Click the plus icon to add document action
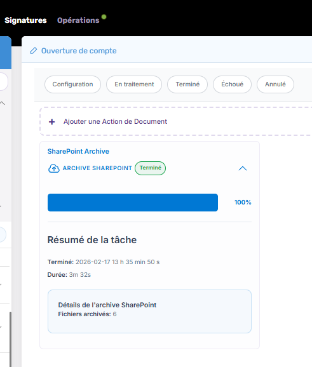Screen dimensions: 312x367 click(x=51, y=122)
